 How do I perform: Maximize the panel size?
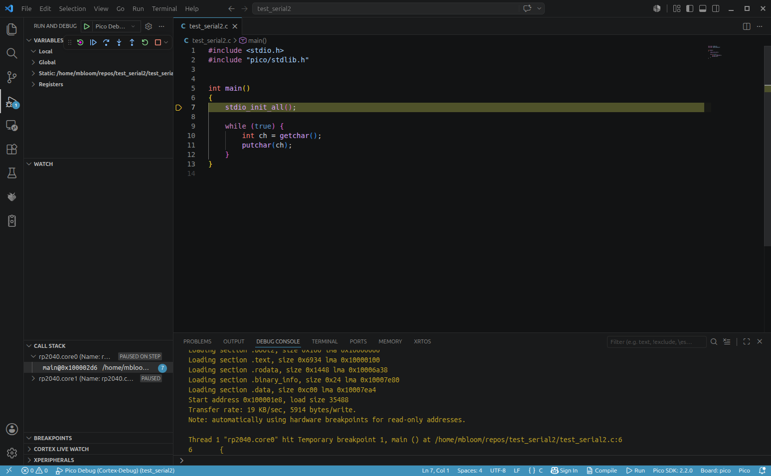[x=747, y=341]
